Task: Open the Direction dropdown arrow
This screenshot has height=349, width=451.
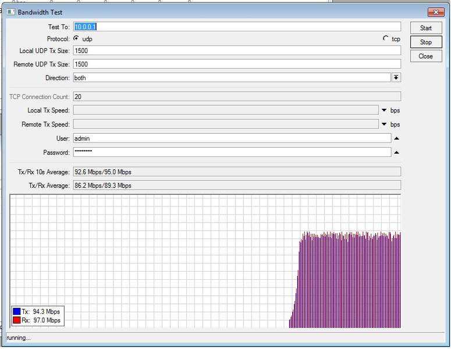Action: (396, 77)
